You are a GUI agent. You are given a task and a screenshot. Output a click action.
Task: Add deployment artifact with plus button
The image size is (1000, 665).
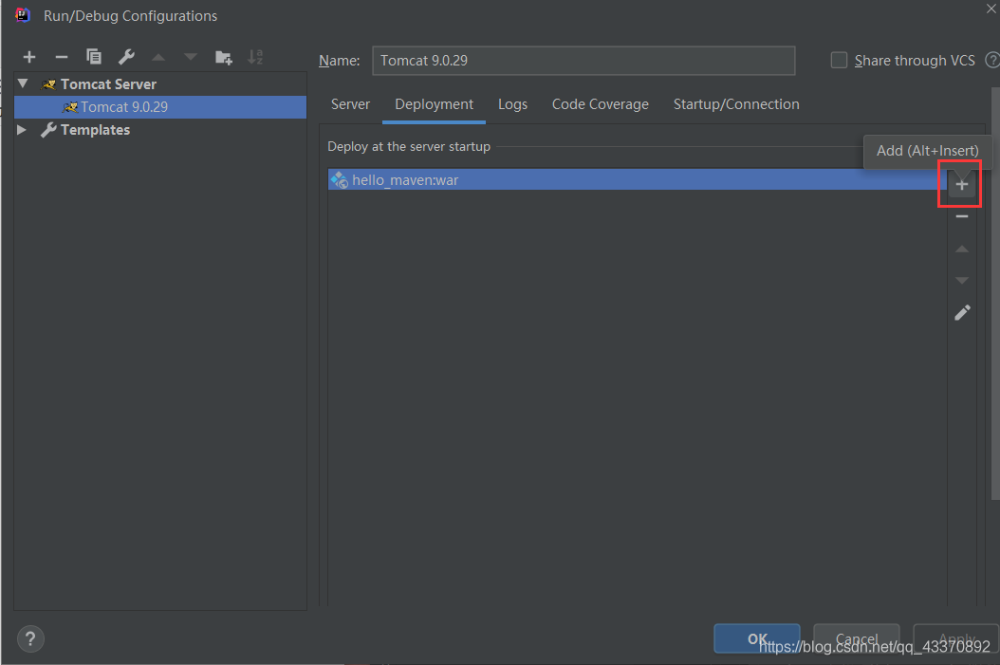click(962, 185)
